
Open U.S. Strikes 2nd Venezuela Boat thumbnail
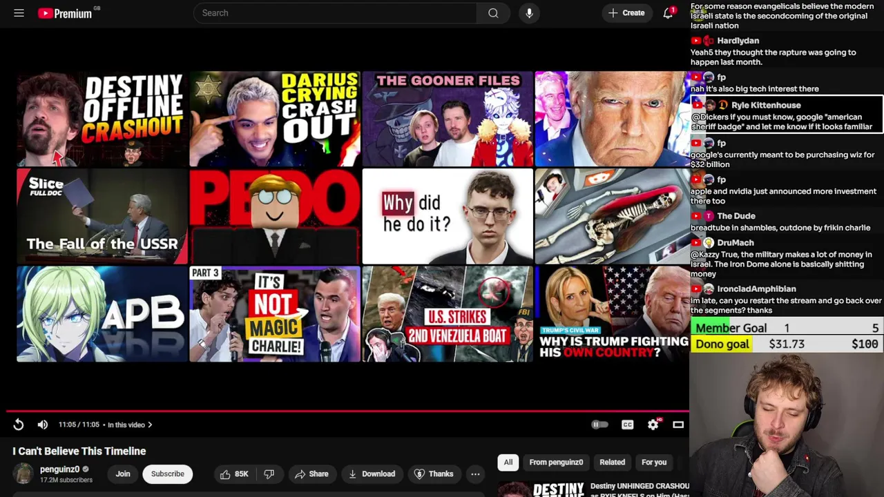tap(448, 314)
